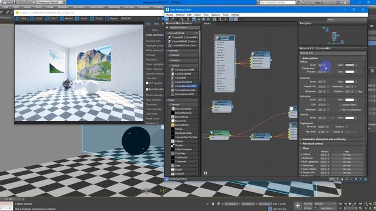The height and width of the screenshot is (211, 376).
Task: Click the Move Children toolbar icon
Action: (x=194, y=19)
